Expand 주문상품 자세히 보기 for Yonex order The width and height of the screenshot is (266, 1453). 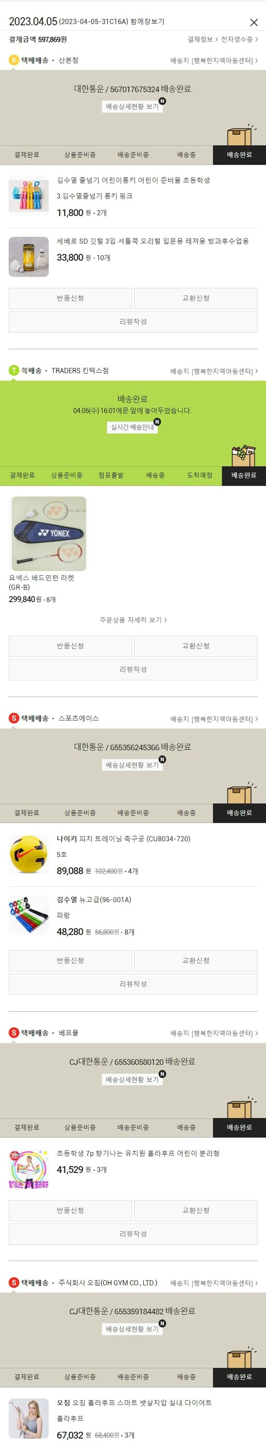(133, 619)
